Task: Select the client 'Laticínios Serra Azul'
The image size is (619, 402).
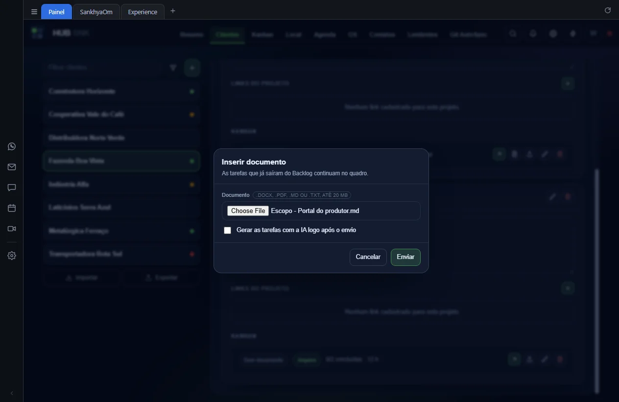Action: (x=121, y=208)
